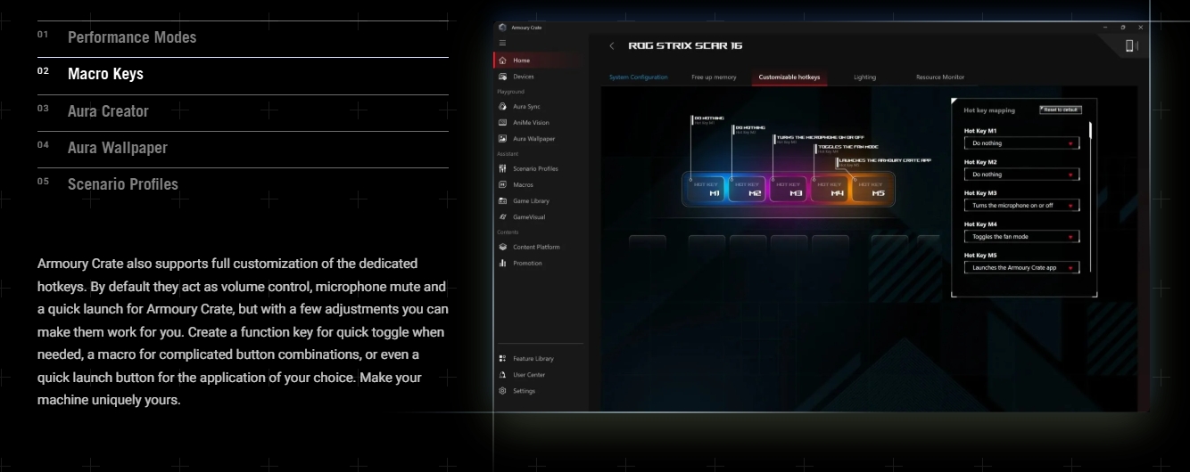Click the Contents section header in sidebar
This screenshot has height=472, width=1190.
(508, 232)
